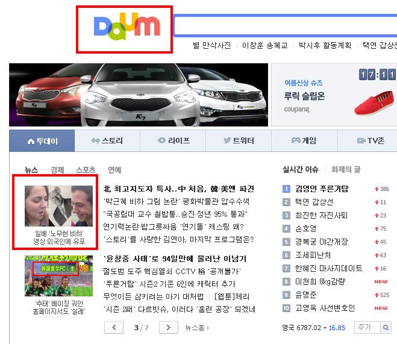Open headline '윤창중 사태로 94일만에 물러난 이남기'
This screenshot has height=344, width=397.
click(175, 258)
